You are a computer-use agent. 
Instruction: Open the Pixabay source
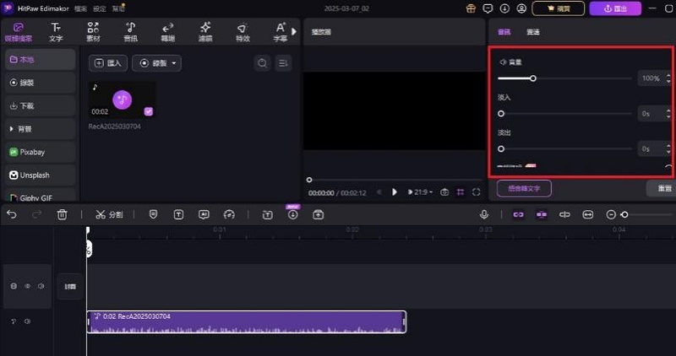[x=40, y=152]
